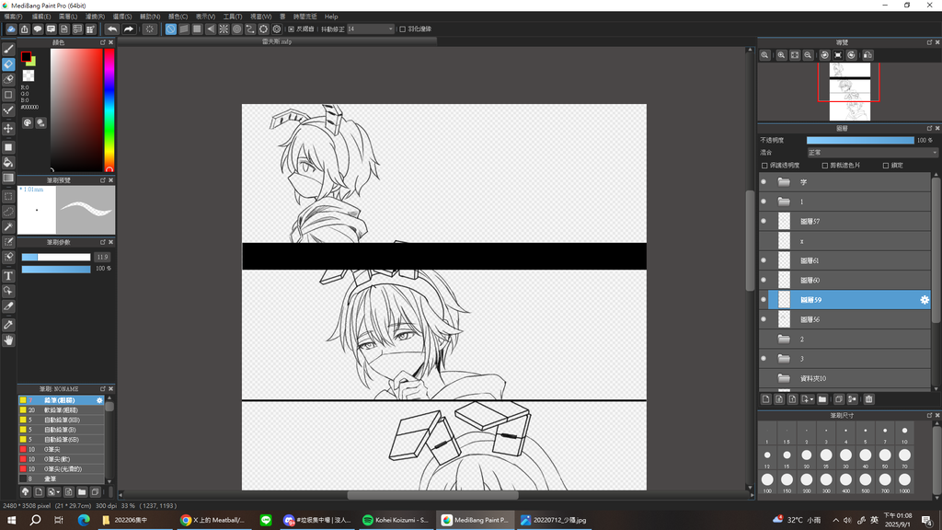
Task: Click the Undo arrow in the toolbar
Action: point(111,29)
